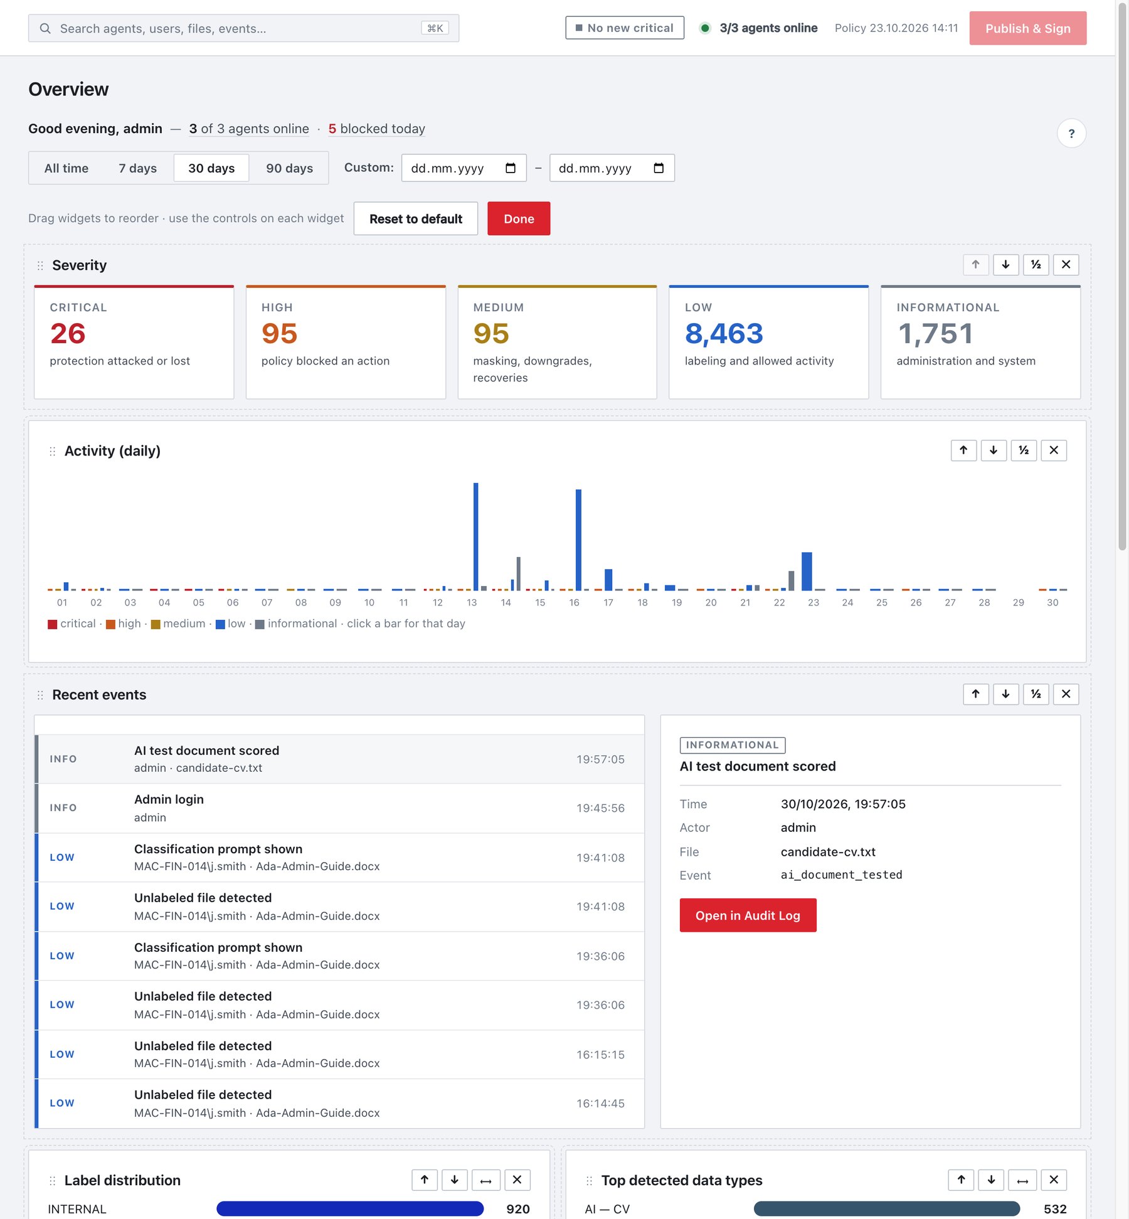Click the INTERNAL label distribution bar

point(350,1209)
